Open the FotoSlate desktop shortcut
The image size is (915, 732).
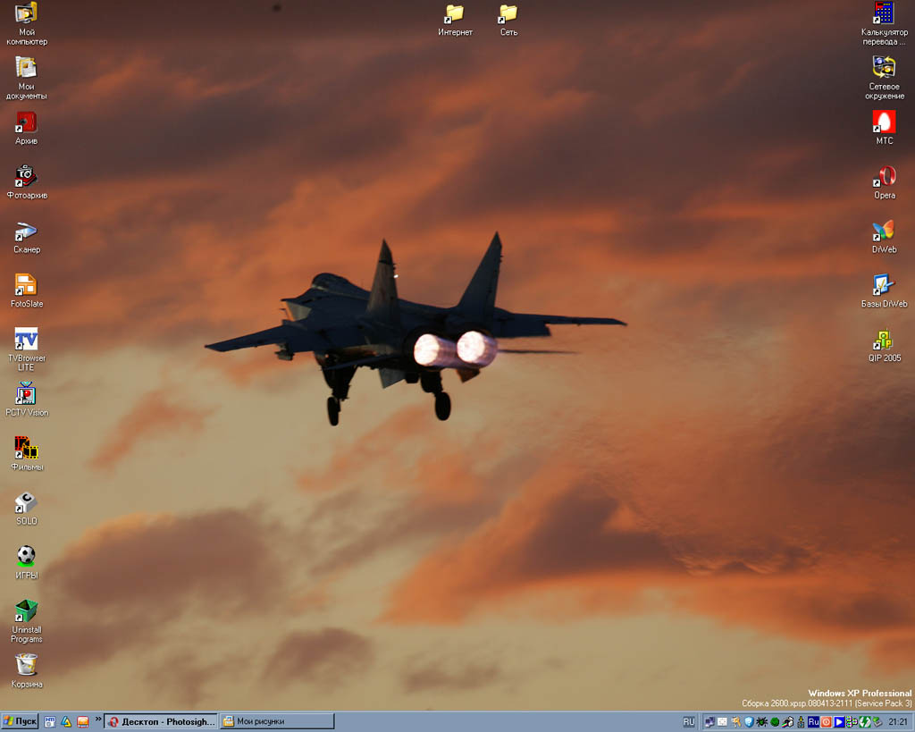point(26,285)
